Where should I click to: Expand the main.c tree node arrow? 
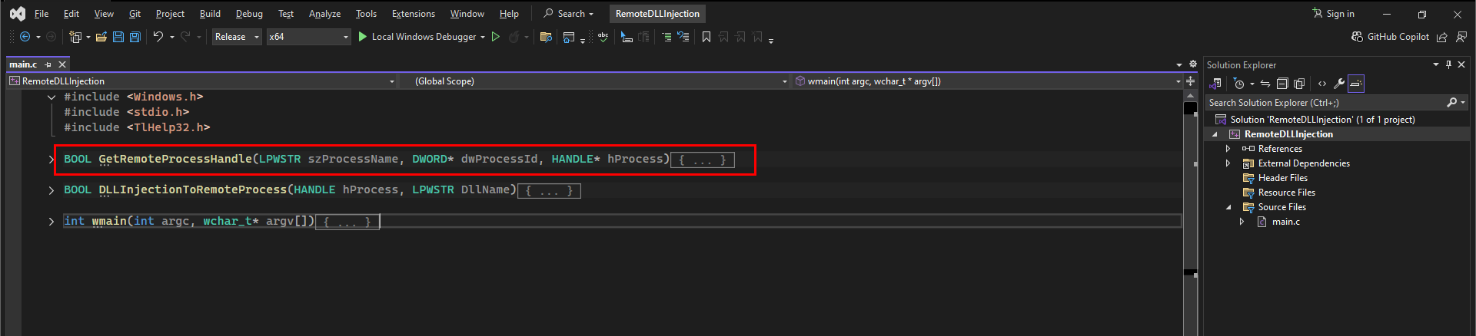tap(1242, 222)
